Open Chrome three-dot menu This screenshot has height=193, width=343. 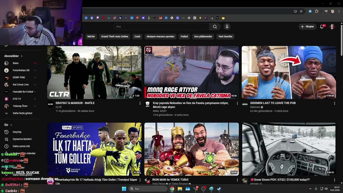pos(338,11)
